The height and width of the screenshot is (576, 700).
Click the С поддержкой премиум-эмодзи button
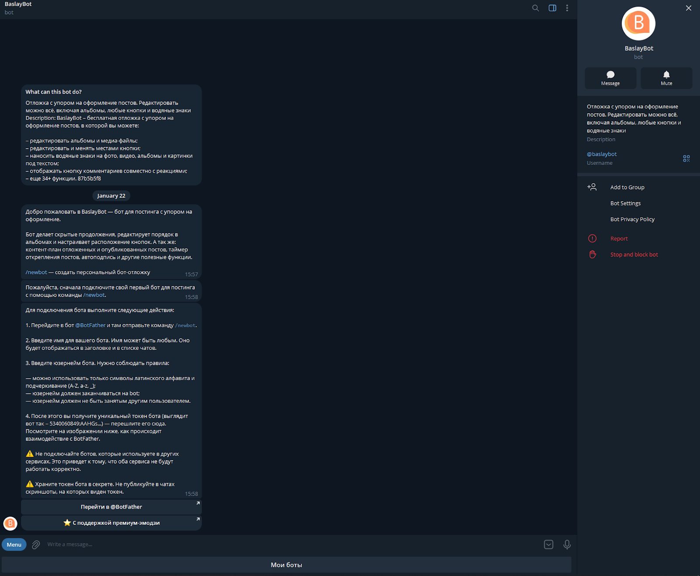pyautogui.click(x=111, y=523)
